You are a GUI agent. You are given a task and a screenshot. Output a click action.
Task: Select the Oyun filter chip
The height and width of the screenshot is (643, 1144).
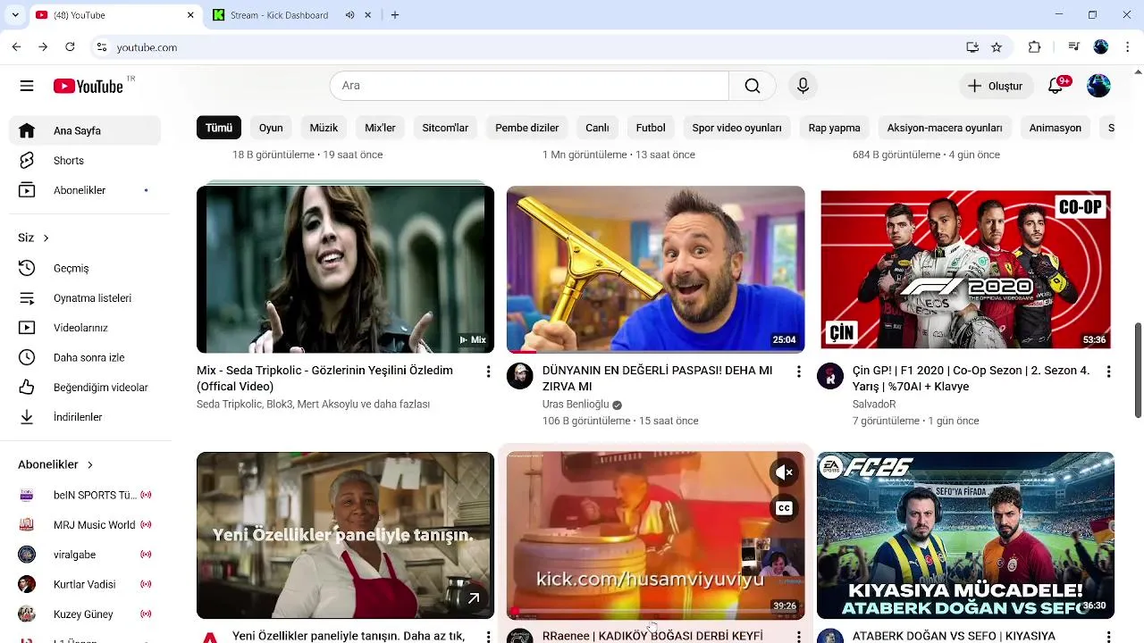coord(271,128)
